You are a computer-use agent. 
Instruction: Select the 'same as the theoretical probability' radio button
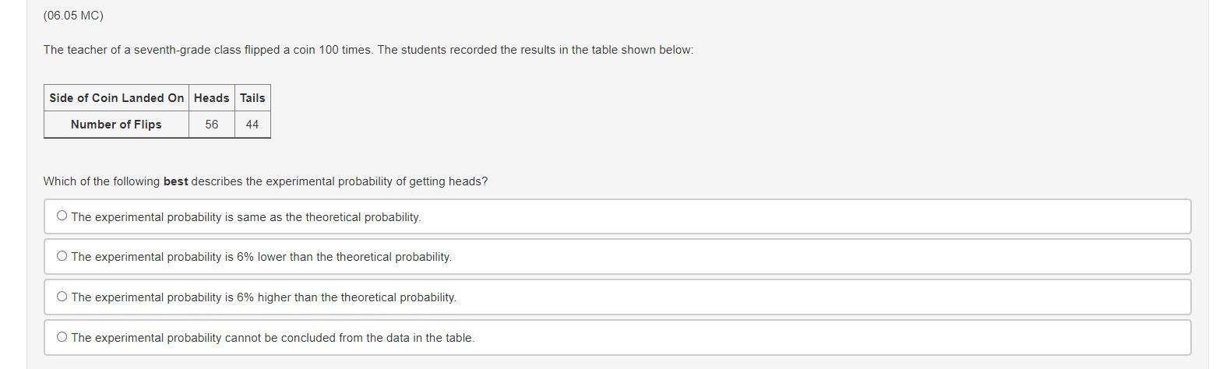click(x=62, y=216)
